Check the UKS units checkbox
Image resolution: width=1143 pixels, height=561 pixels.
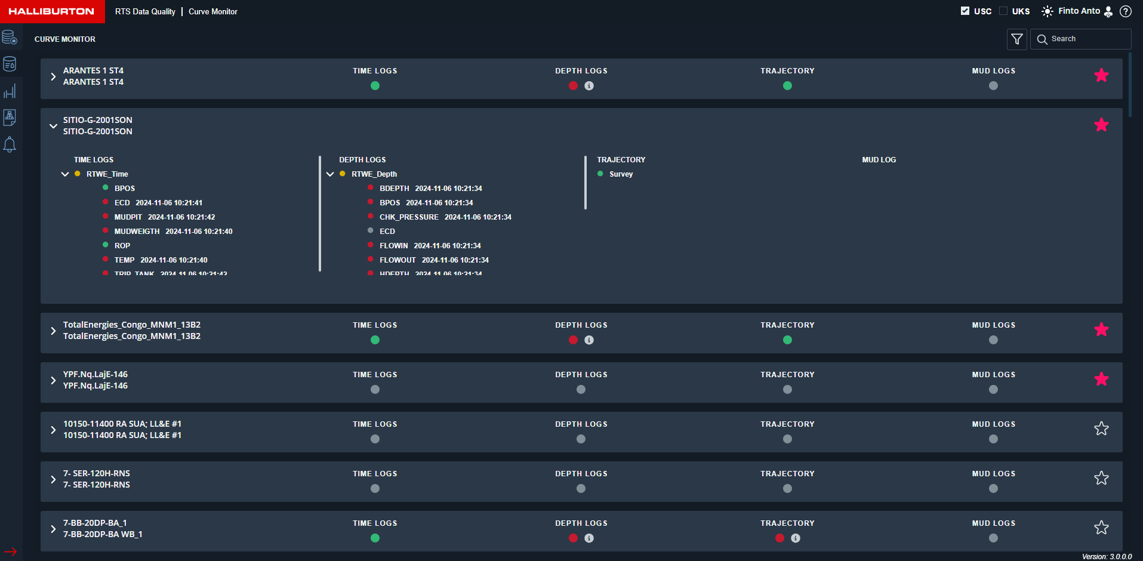click(x=1003, y=11)
